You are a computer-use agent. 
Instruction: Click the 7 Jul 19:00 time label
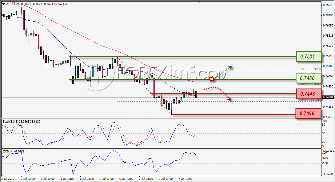(x=185, y=179)
